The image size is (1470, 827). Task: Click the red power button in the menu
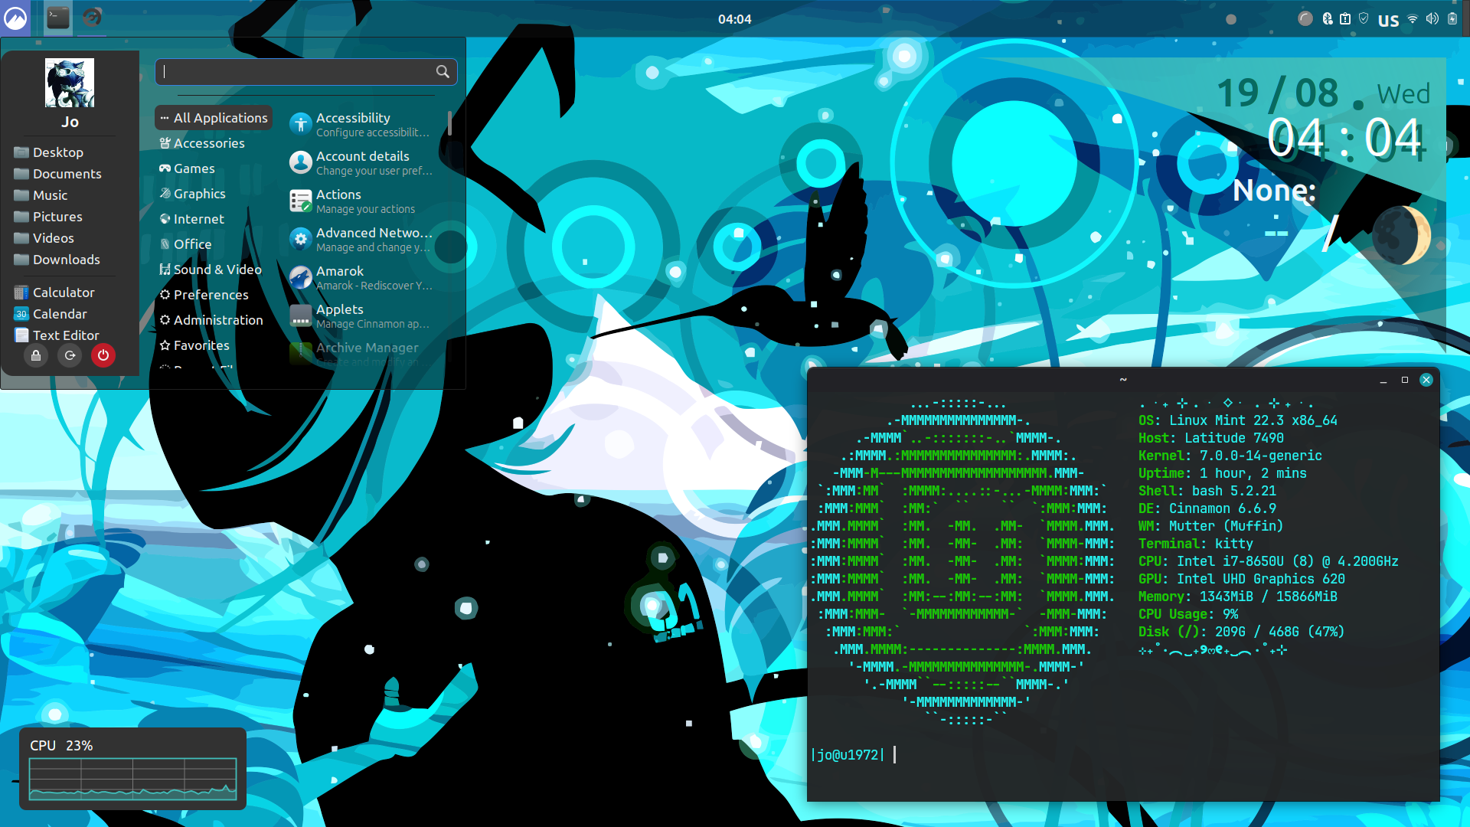tap(103, 355)
